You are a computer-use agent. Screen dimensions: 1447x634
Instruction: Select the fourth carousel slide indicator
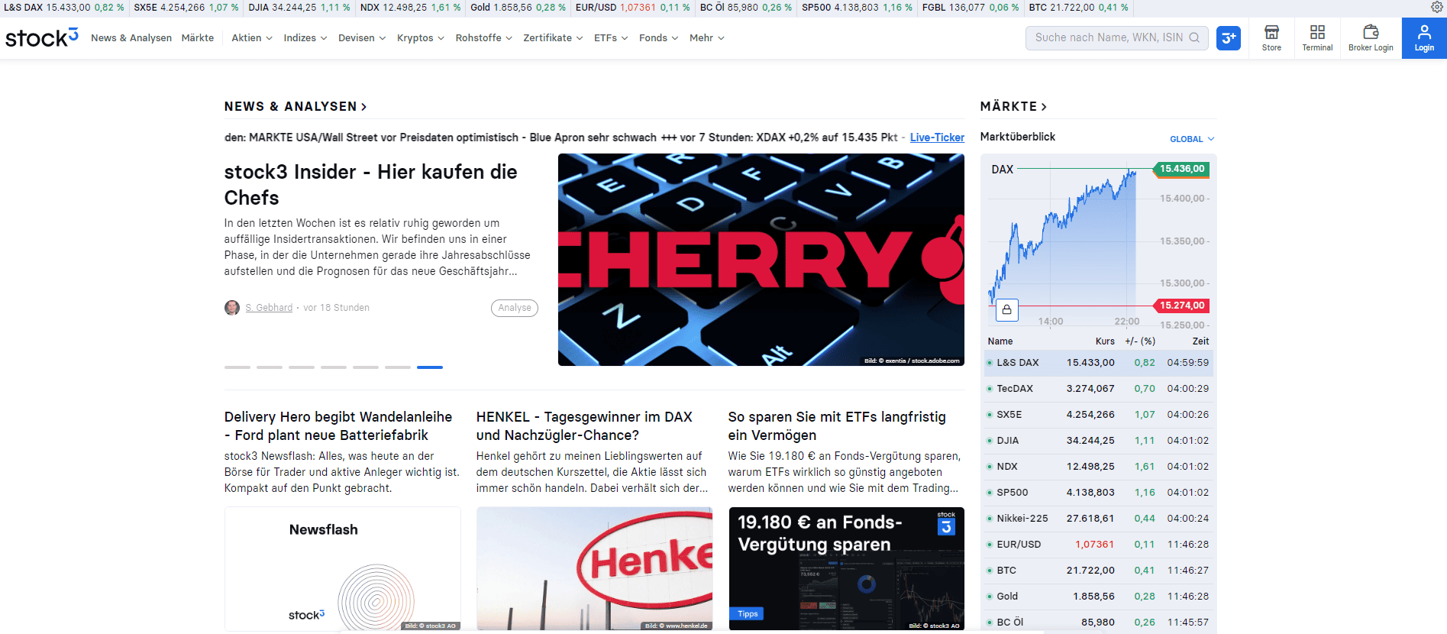[334, 367]
